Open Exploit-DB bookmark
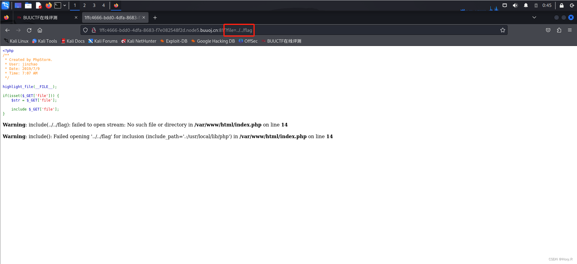577x264 pixels. [174, 41]
